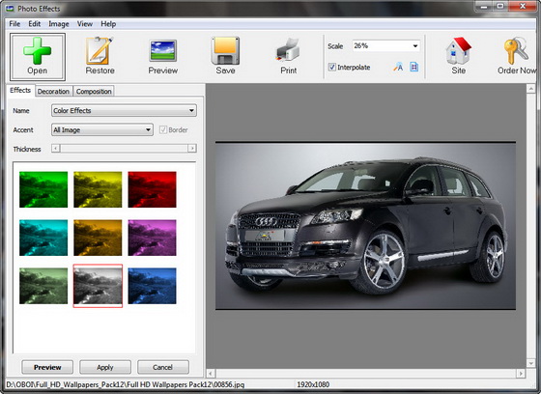Switch to the Decoration tab
541x394 pixels.
pyautogui.click(x=53, y=92)
